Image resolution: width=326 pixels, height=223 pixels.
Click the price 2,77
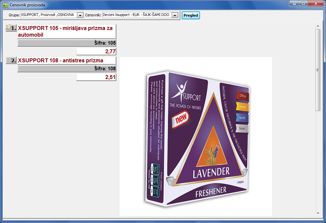pos(96,51)
